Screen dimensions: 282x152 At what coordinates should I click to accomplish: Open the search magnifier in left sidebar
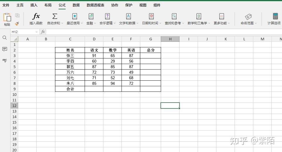tap(5, 38)
